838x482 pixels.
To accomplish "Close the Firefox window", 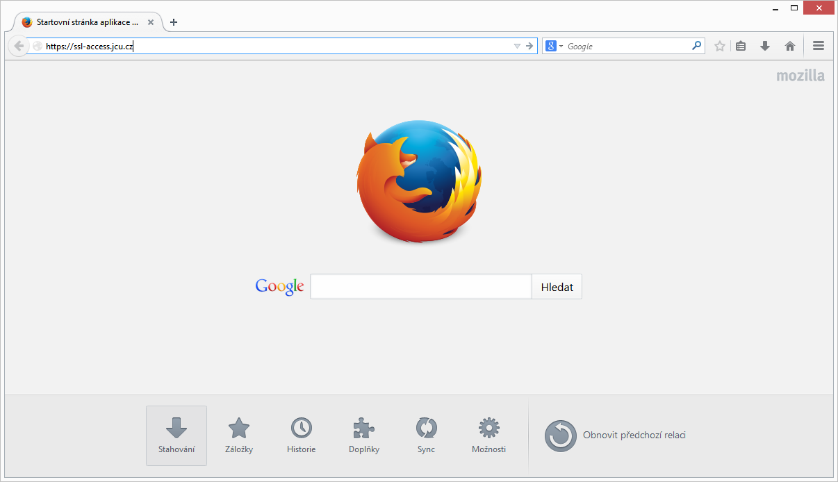I will [x=819, y=8].
